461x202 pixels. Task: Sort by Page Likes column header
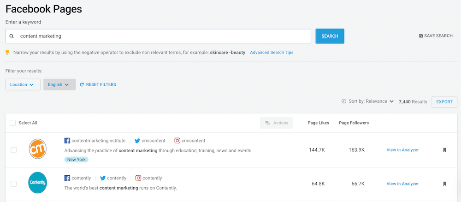pos(318,123)
